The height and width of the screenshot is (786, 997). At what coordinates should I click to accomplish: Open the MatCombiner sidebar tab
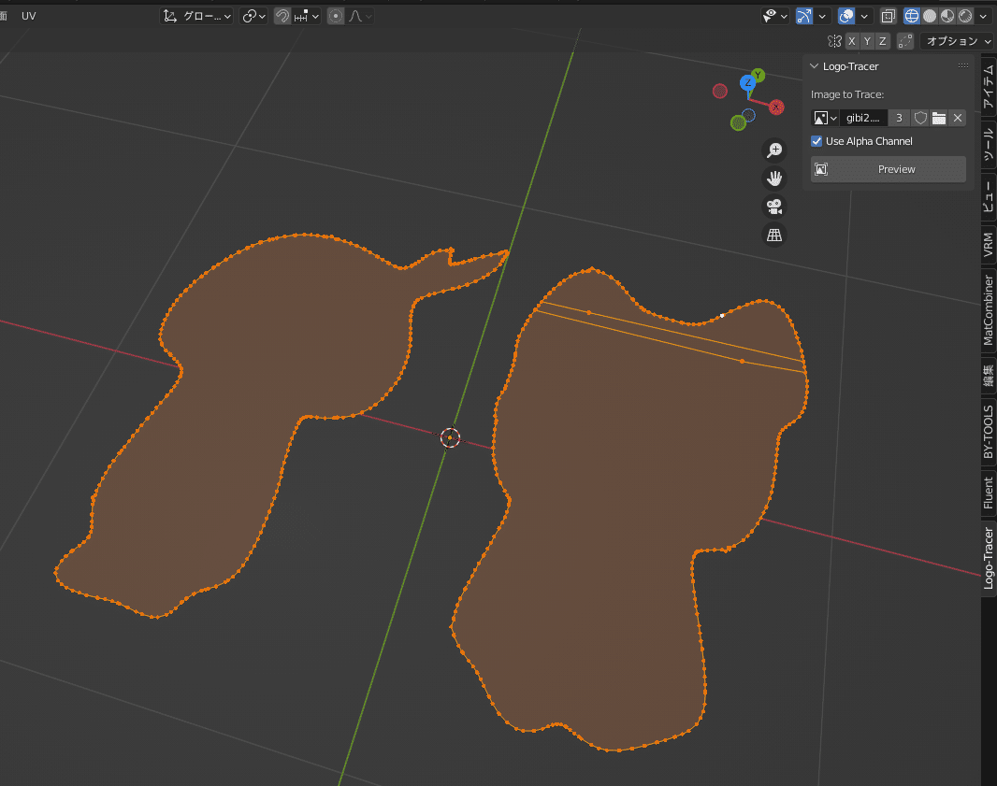pyautogui.click(x=988, y=310)
